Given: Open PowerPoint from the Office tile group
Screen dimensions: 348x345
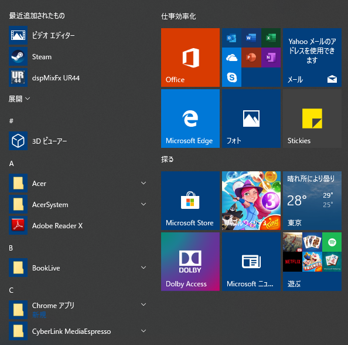Looking at the screenshot, I should point(251,58).
